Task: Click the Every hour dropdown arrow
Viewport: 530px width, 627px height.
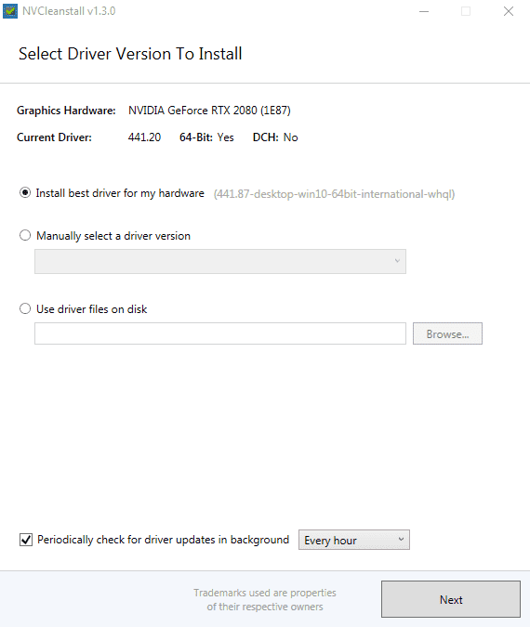Action: 401,540
